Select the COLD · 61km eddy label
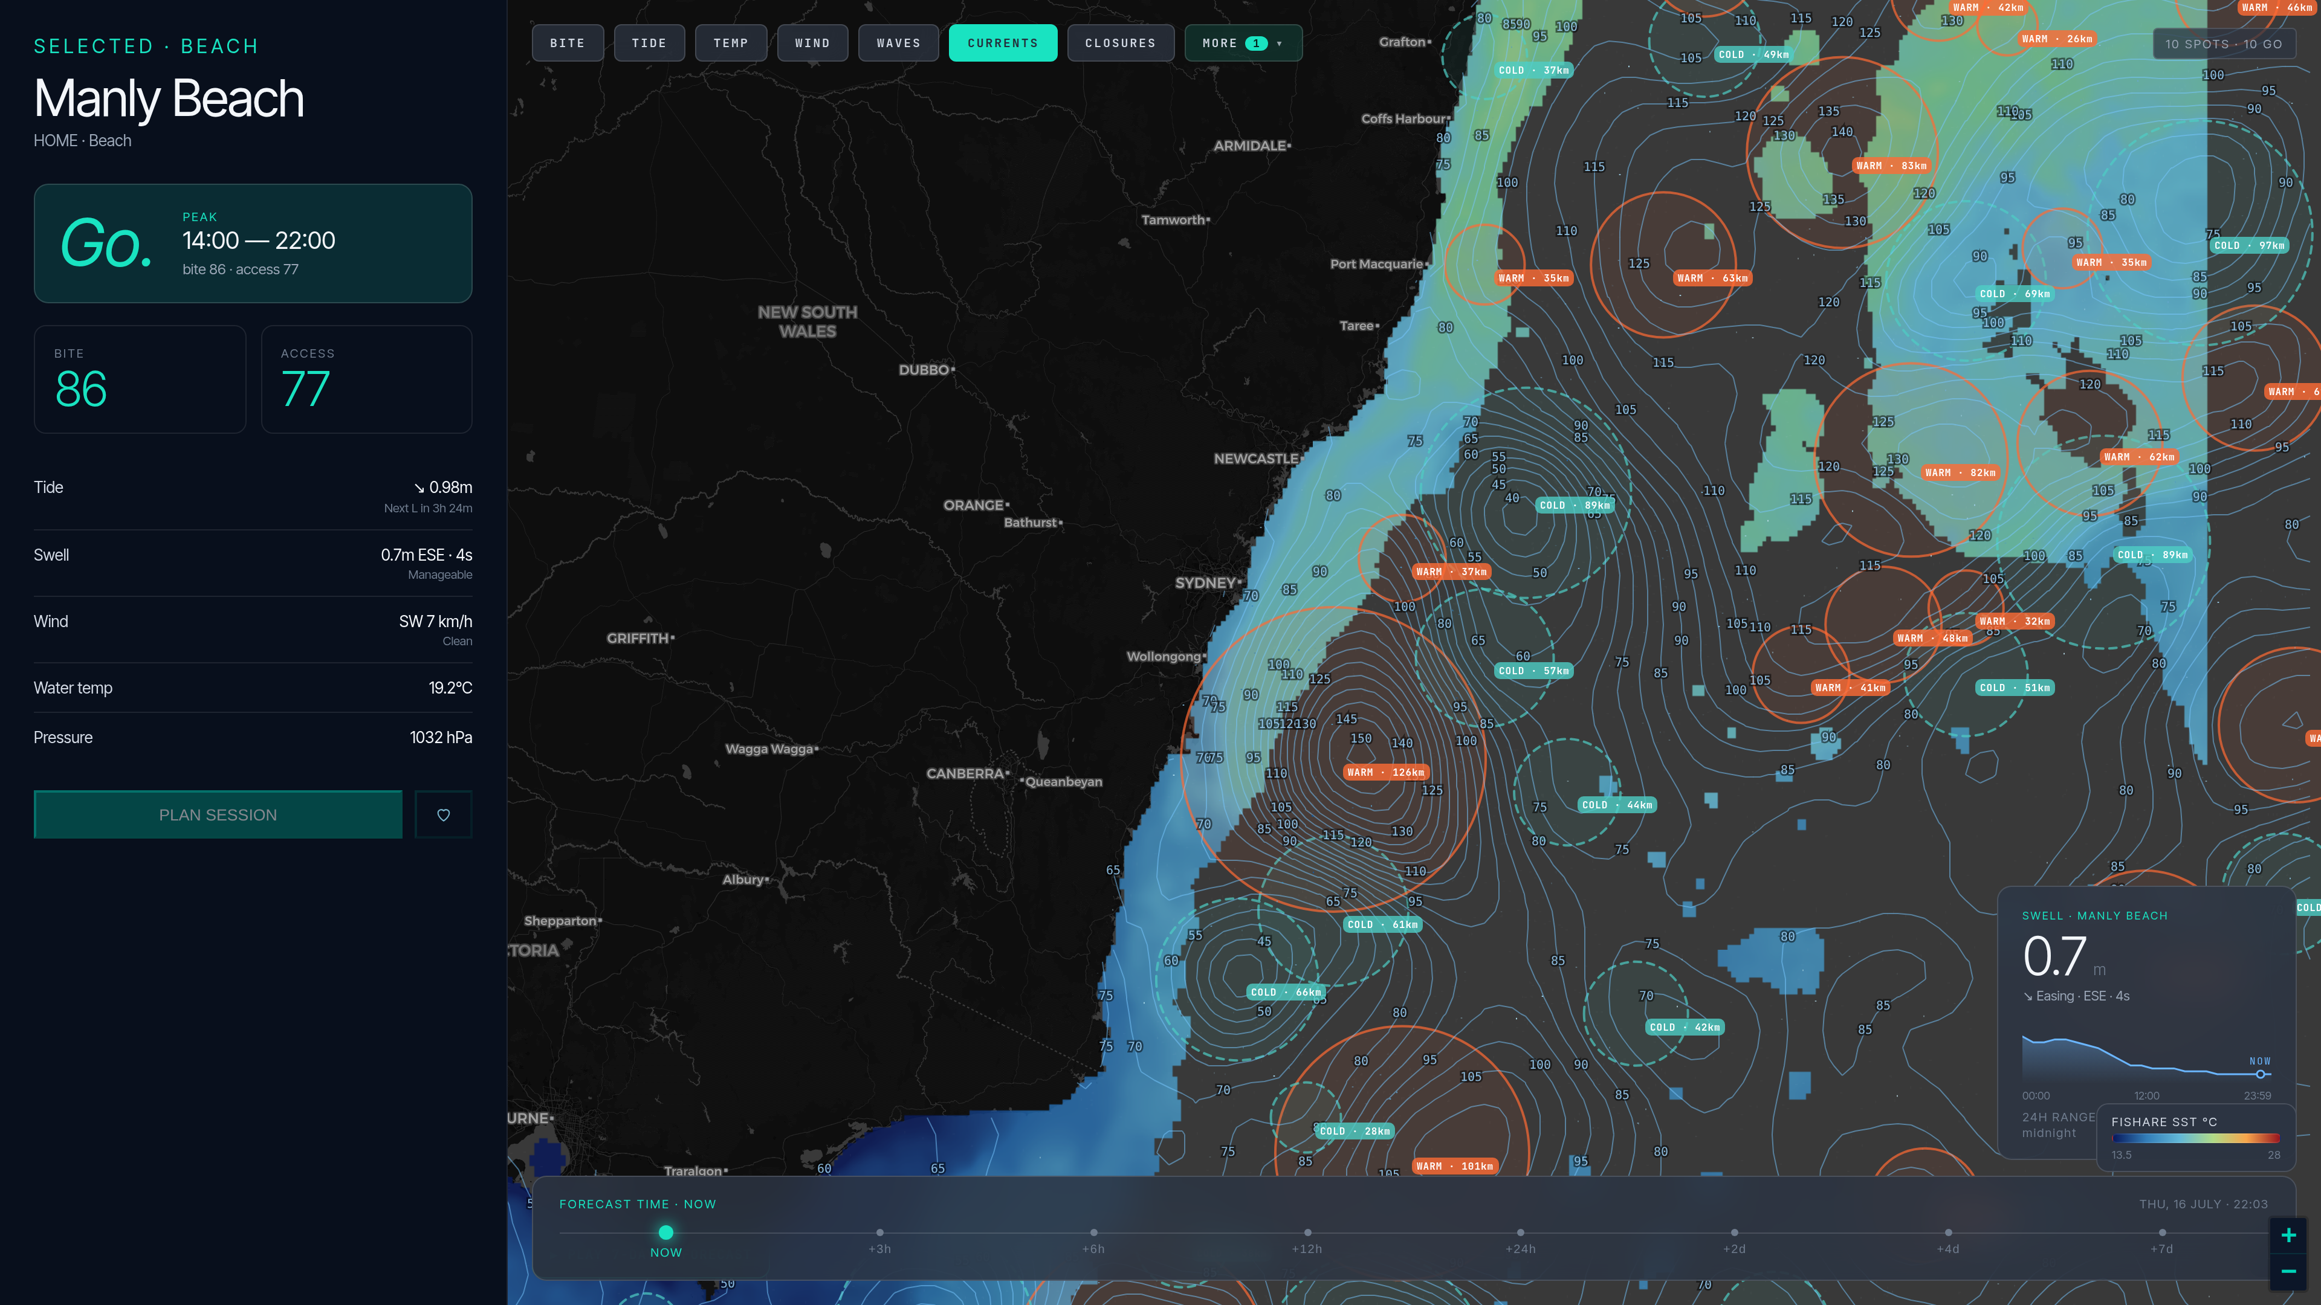This screenshot has height=1305, width=2321. point(1383,925)
